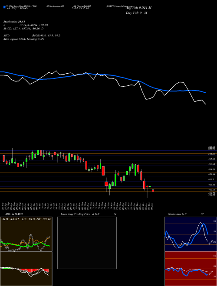Click the 'SI 14/5: 40.94 / 32.33' reading
217x286 pixels.
[34, 25]
